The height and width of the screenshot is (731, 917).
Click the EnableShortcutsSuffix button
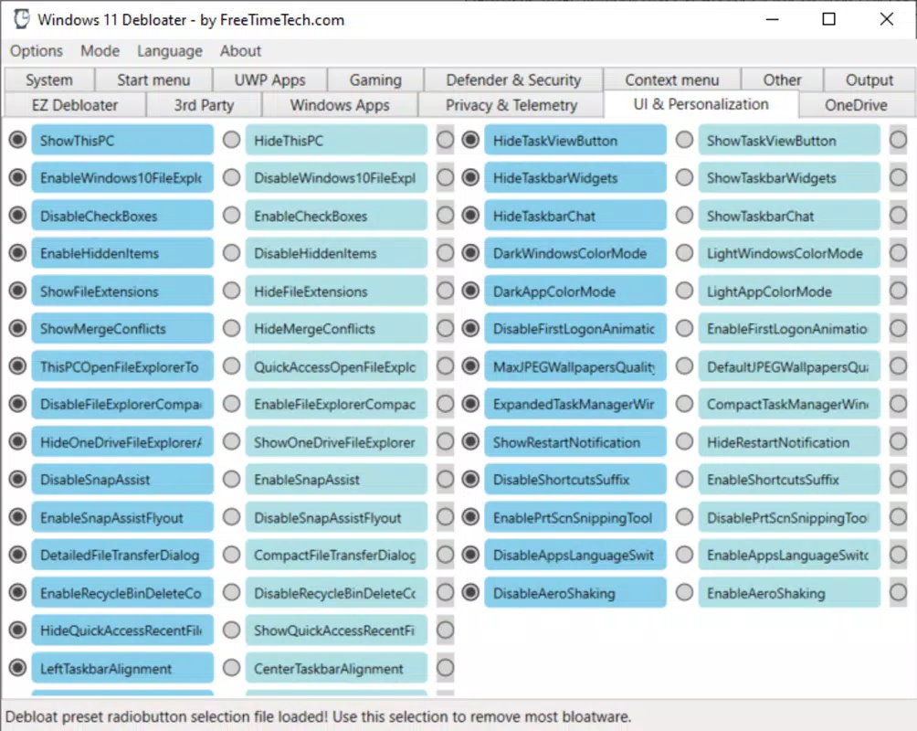coord(789,480)
